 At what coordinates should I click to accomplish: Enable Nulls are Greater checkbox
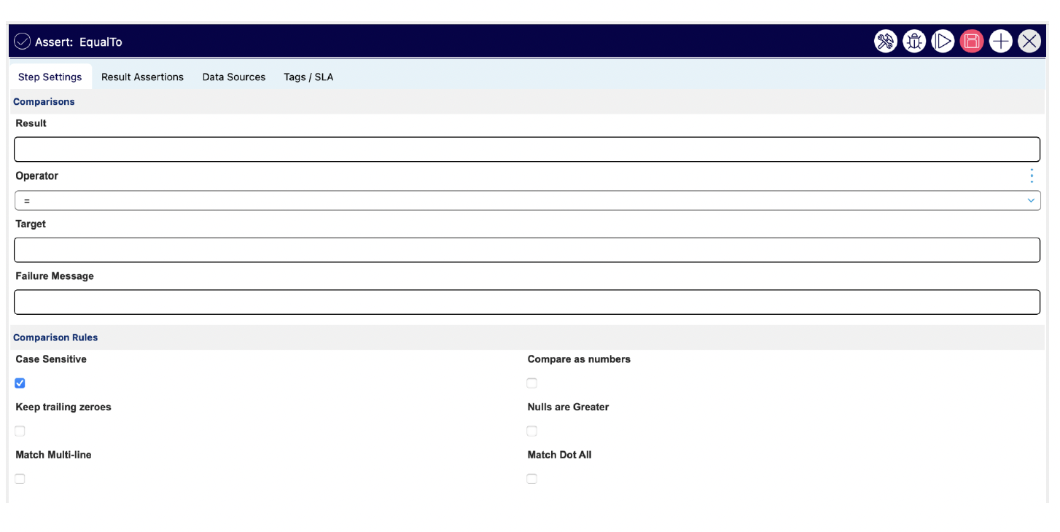pyautogui.click(x=531, y=431)
